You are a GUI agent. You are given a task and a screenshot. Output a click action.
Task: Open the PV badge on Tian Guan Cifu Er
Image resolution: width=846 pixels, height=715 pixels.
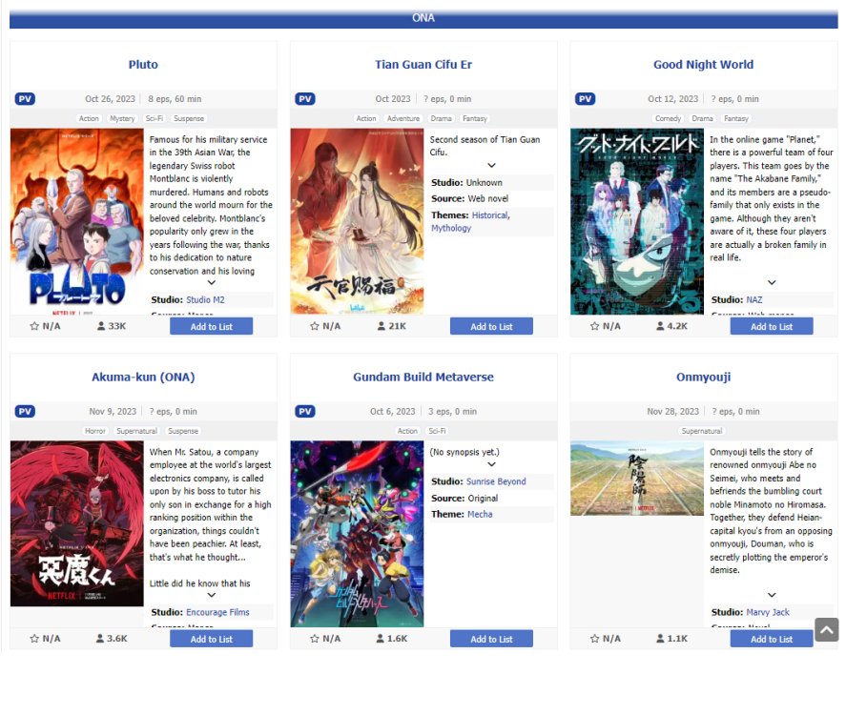coord(305,99)
